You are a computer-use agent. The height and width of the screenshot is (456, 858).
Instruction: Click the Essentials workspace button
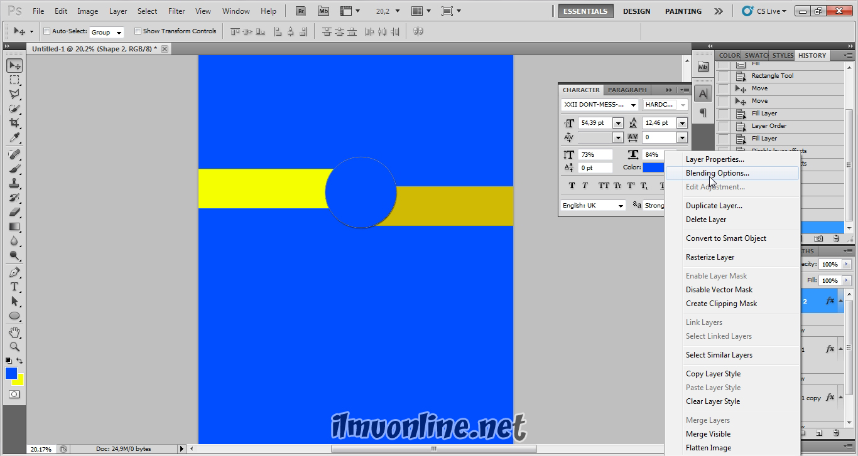click(585, 11)
